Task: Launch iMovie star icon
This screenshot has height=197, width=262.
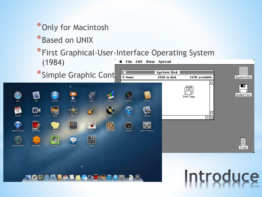Action: tap(73, 110)
